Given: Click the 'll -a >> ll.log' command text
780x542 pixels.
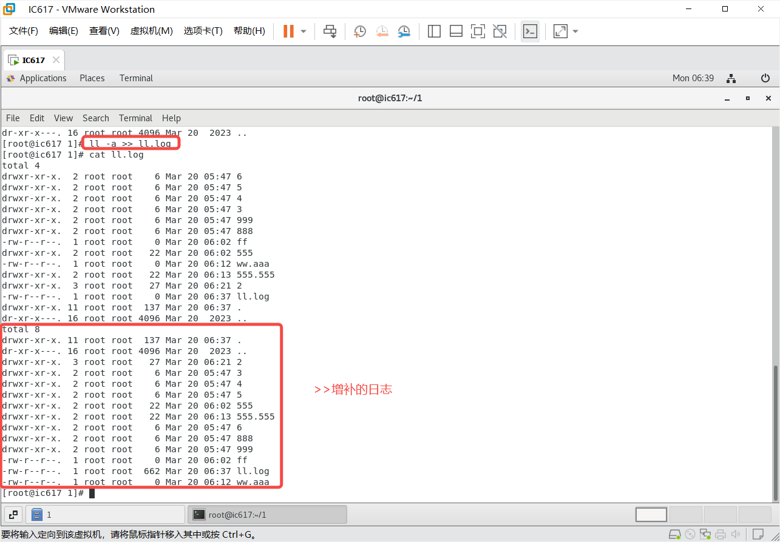Looking at the screenshot, I should coord(131,144).
